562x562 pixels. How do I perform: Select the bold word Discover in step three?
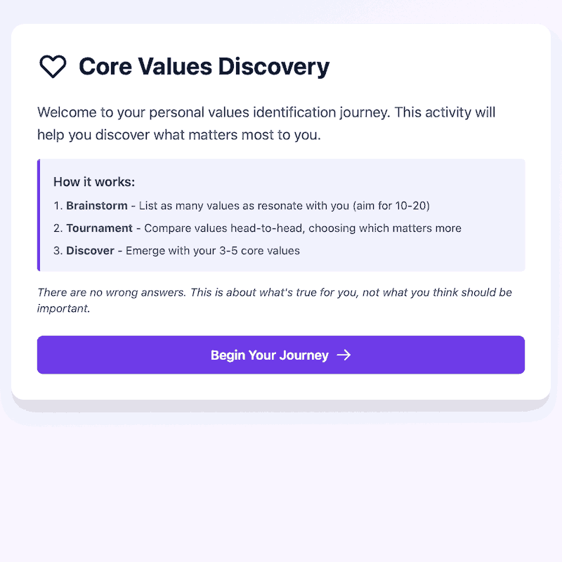90,251
